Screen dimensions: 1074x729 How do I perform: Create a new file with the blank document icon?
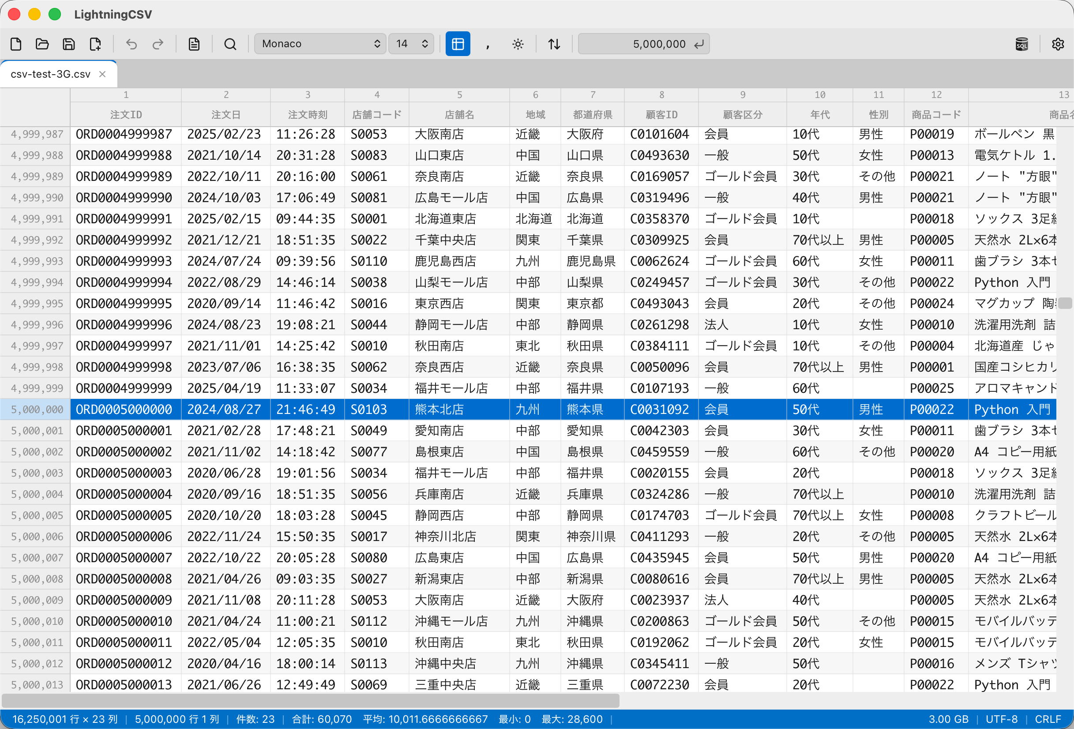point(16,44)
